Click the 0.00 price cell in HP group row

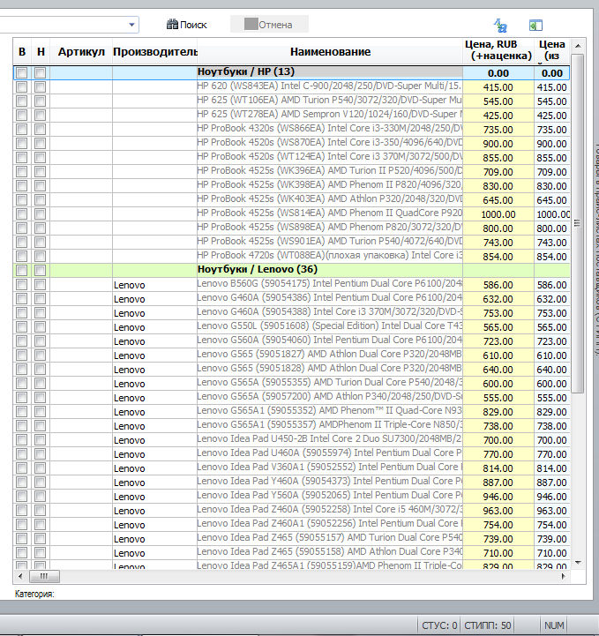pyautogui.click(x=498, y=73)
